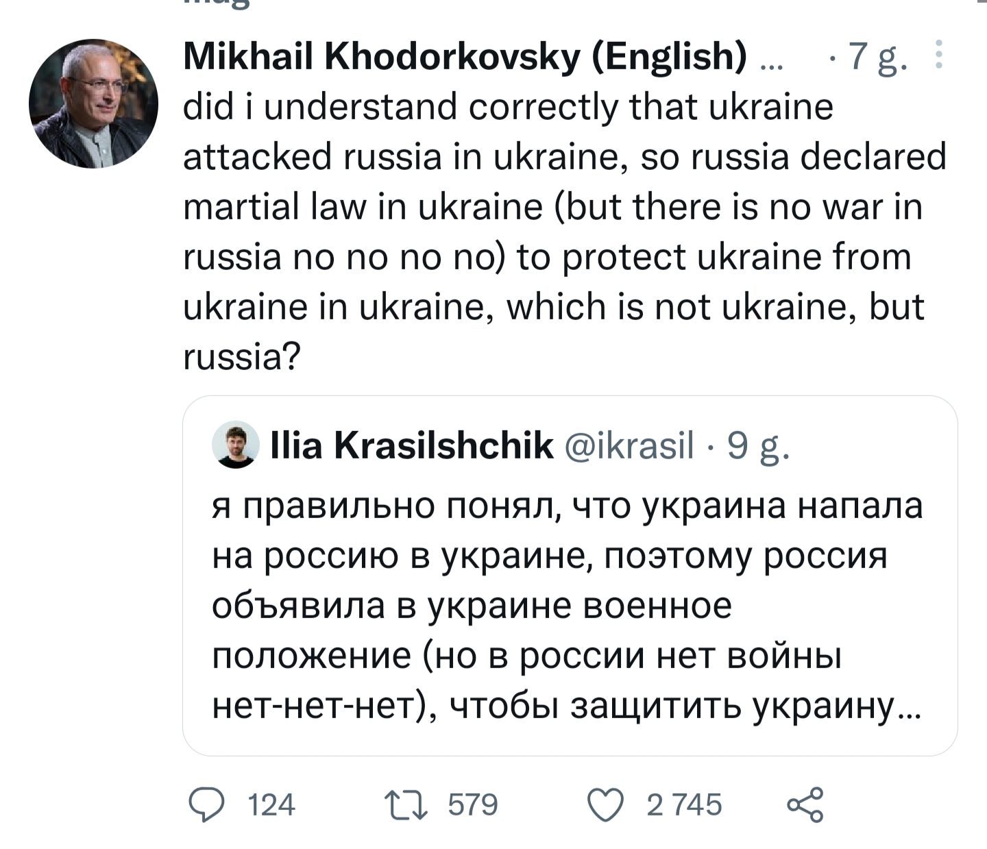Click the name Mikhail Khodorkovsky (English)
The image size is (987, 849).
(465, 56)
